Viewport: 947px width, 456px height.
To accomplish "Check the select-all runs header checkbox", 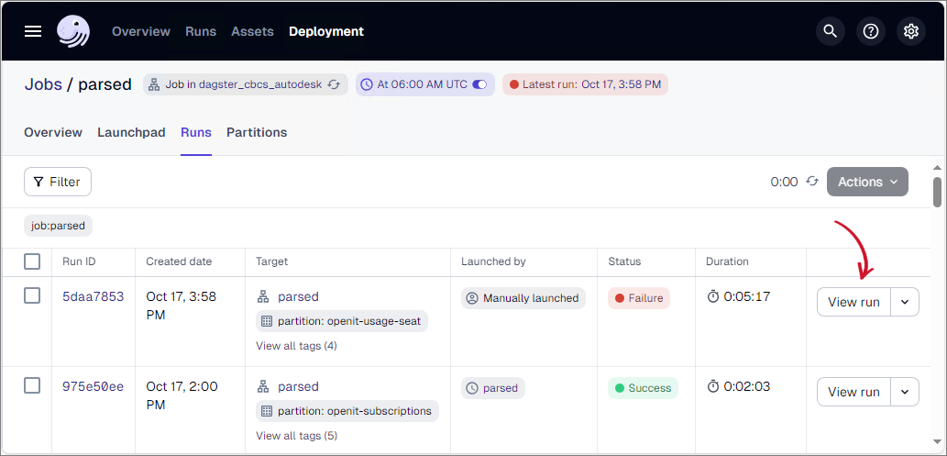I will (32, 261).
